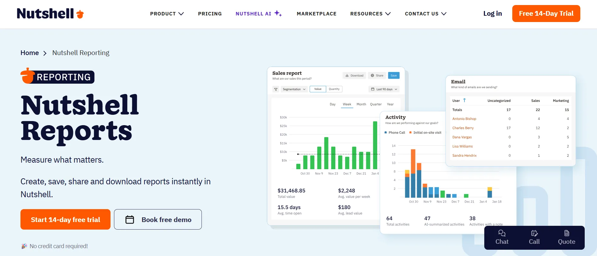597x256 pixels.
Task: Switch to the Day tab in Sales report
Action: (333, 104)
